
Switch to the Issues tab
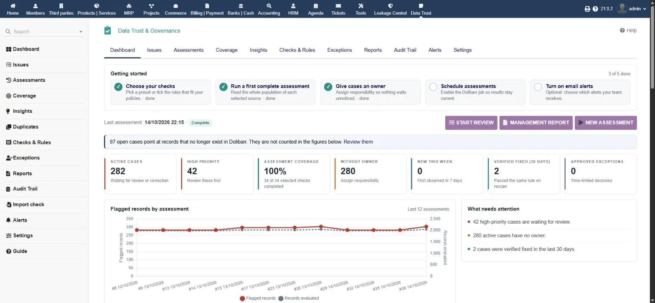[x=154, y=50]
